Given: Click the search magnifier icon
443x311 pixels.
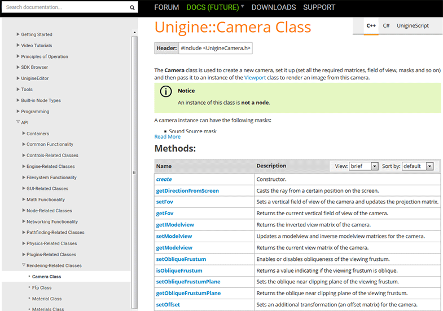Looking at the screenshot, I should [132, 8].
